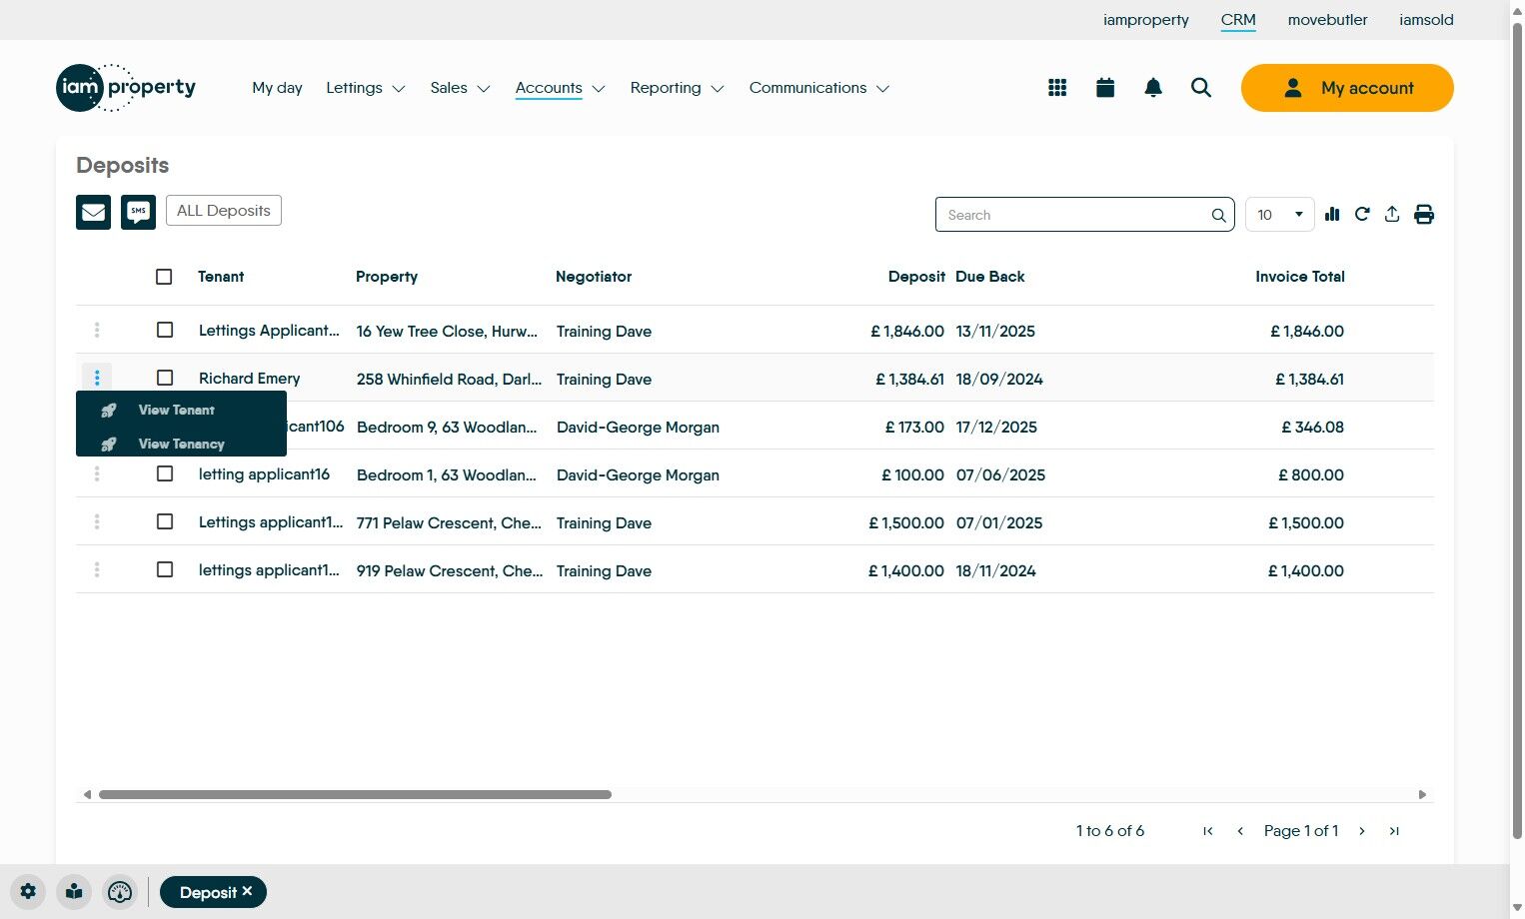Refresh the deposits table
The width and height of the screenshot is (1525, 919).
click(1362, 214)
